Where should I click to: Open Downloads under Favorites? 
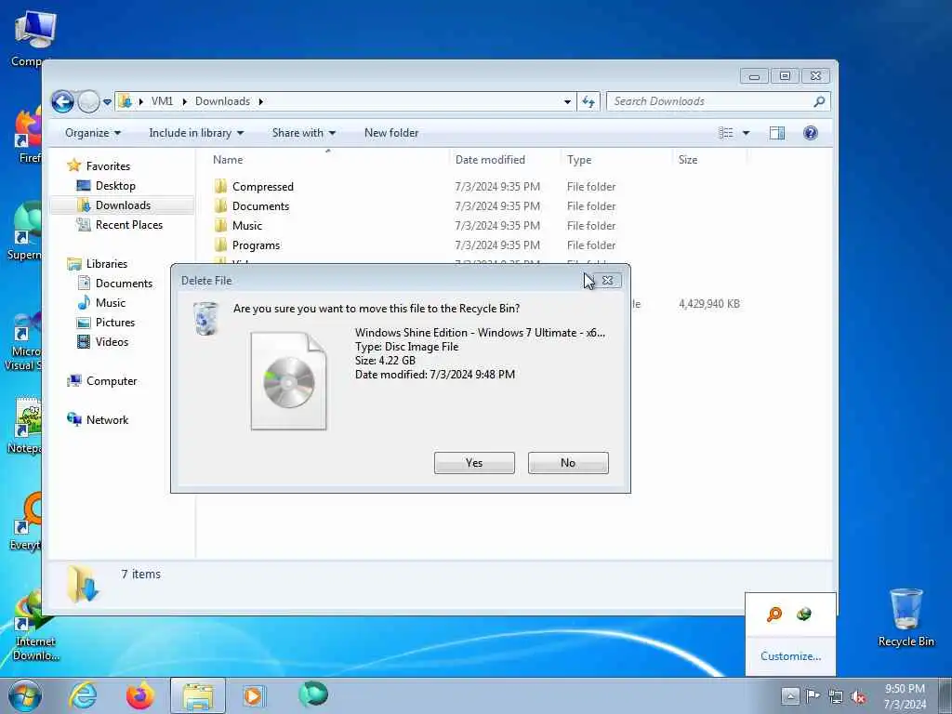123,205
